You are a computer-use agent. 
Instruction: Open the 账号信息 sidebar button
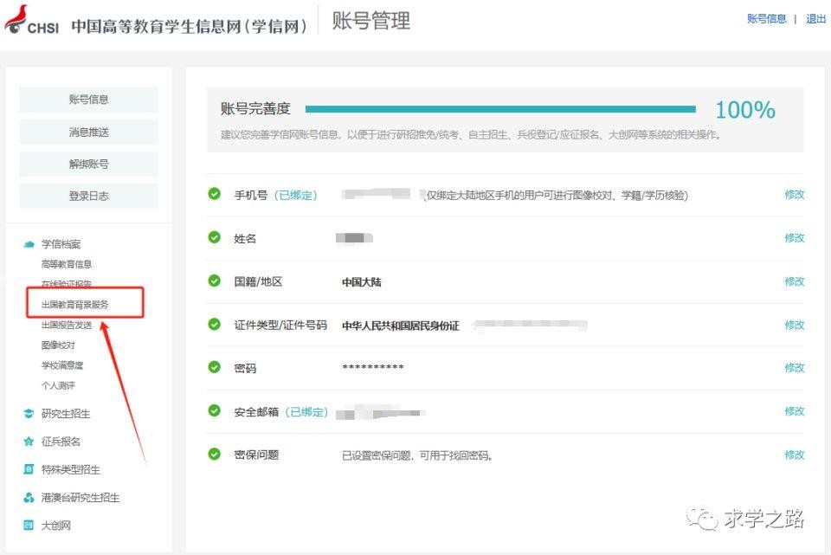88,100
